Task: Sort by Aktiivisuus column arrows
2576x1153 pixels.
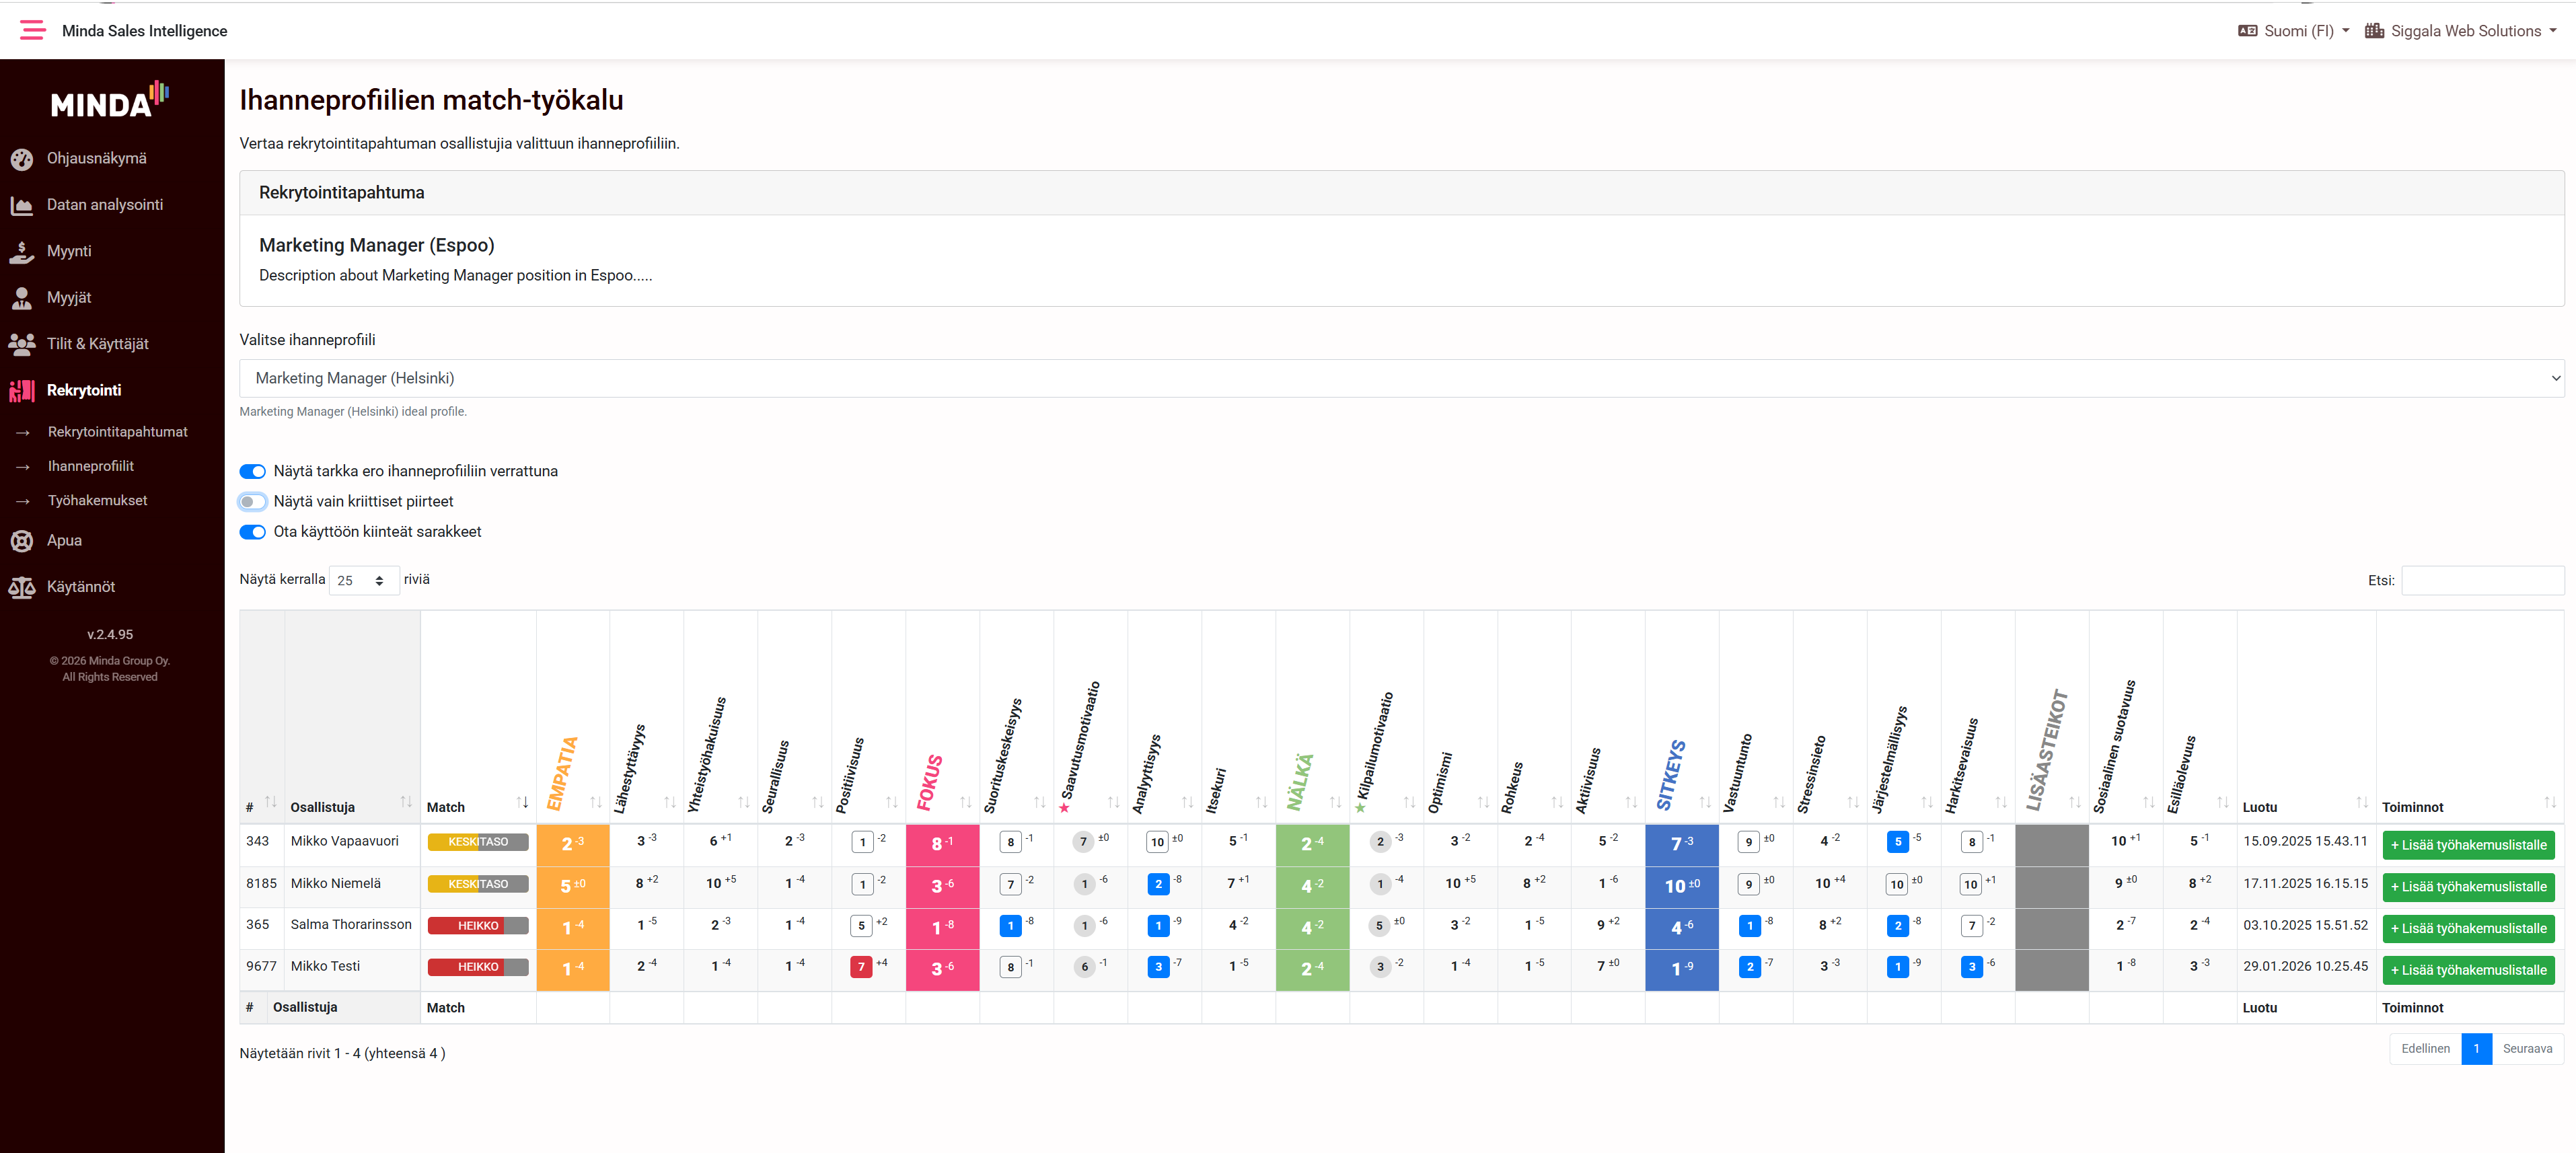Action: click(1632, 802)
